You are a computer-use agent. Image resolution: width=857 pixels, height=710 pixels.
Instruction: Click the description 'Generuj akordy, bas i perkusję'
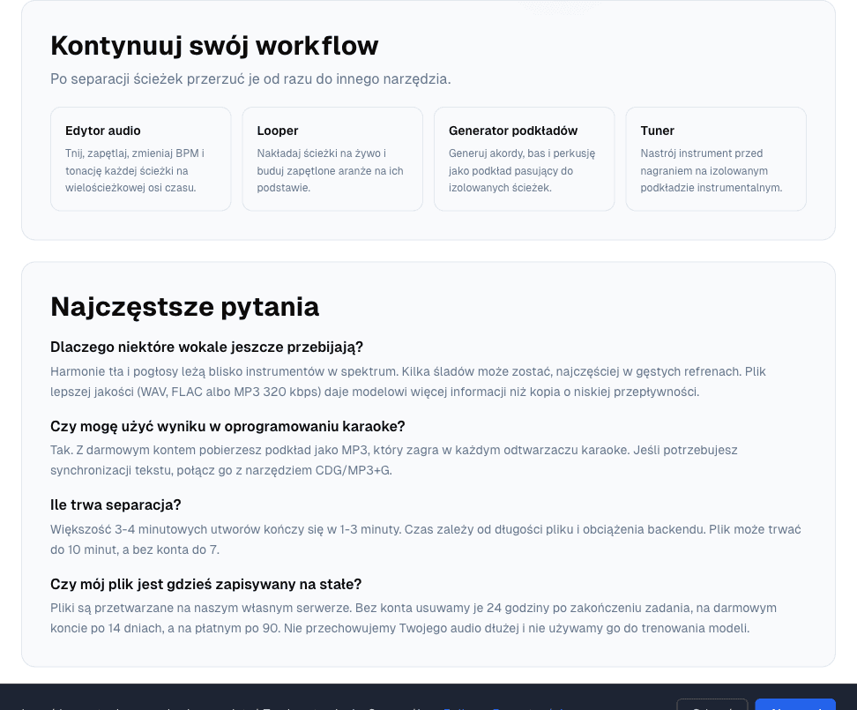(522, 170)
